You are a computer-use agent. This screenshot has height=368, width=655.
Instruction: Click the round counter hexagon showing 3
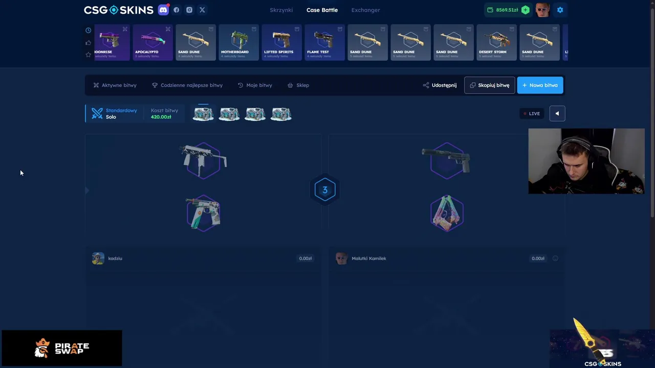[x=324, y=190]
